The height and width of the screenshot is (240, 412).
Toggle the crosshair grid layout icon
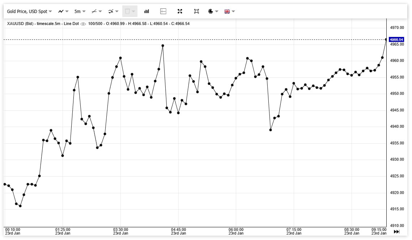[x=163, y=11]
